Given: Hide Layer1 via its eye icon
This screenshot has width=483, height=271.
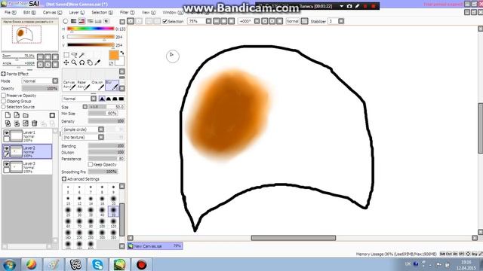Looking at the screenshot, I should [6, 132].
